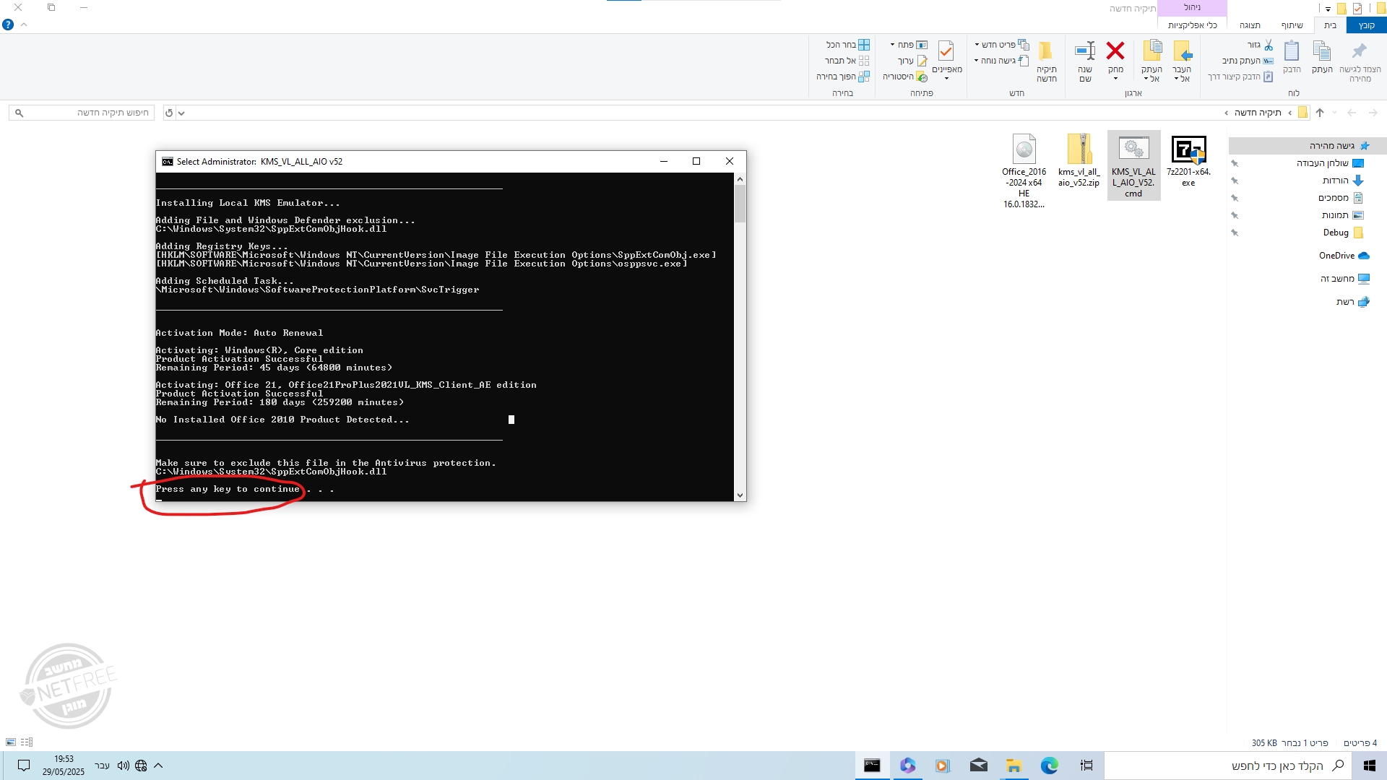Screen dimensions: 1387x780
Task: Open the Application Tools (כלי אפליקציות) tab
Action: coord(1193,25)
